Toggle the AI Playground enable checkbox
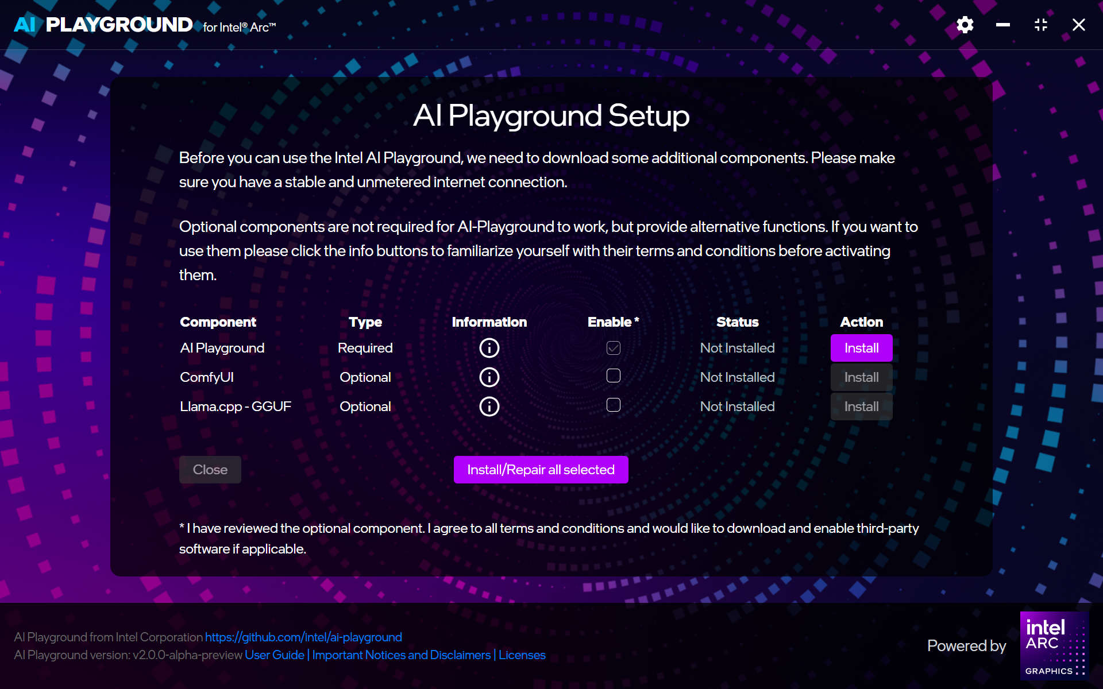 tap(614, 348)
